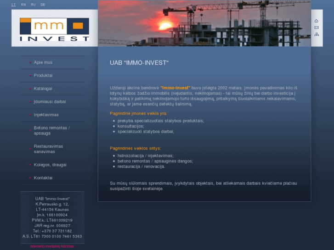Open Įdomiausi darbai menu item
The image size is (334, 250).
click(x=50, y=102)
